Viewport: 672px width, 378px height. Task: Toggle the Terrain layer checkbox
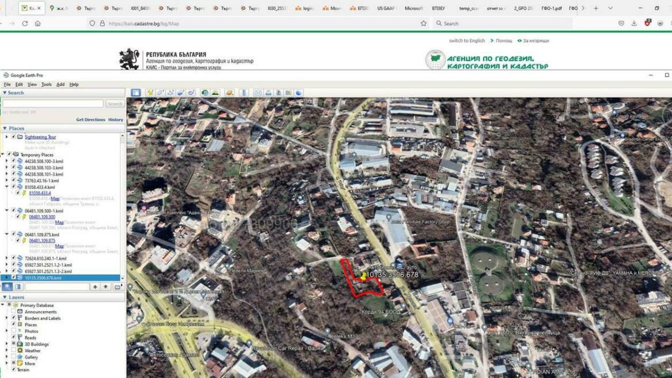click(13, 370)
